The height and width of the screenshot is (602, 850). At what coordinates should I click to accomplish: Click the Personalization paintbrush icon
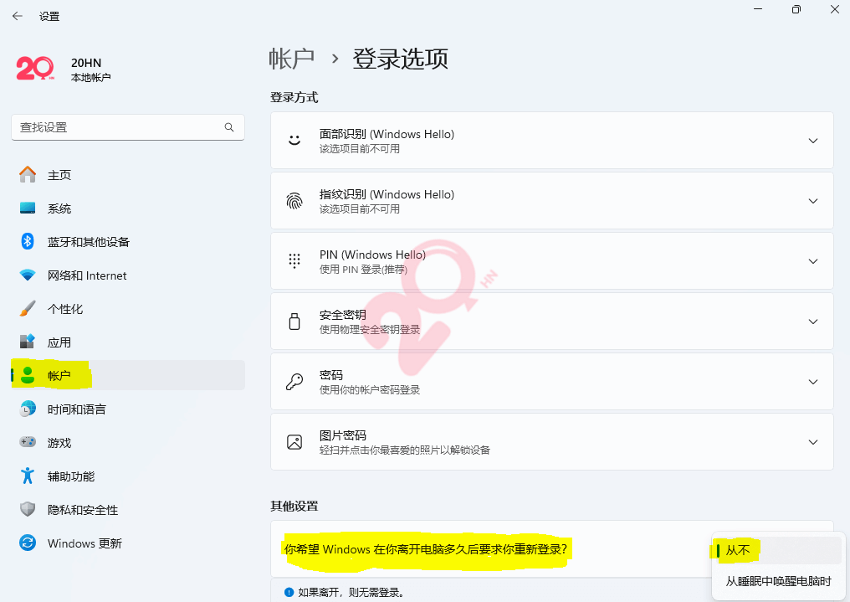(x=28, y=309)
